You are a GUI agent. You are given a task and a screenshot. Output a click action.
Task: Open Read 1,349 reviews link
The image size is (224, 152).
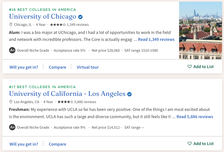click(156, 39)
